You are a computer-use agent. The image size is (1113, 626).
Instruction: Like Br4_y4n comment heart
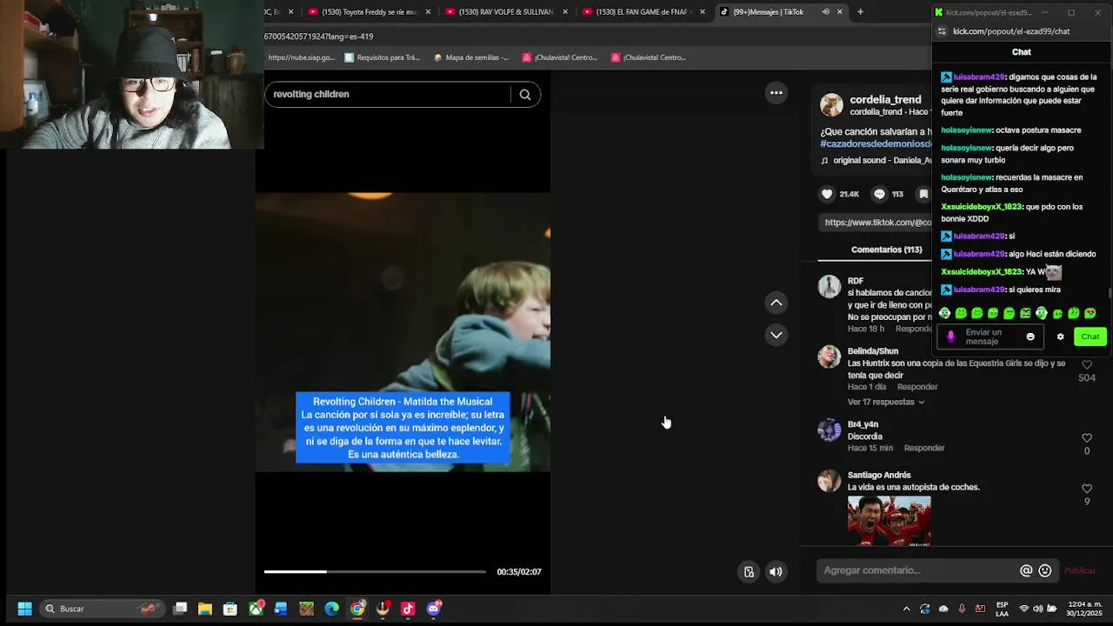pyautogui.click(x=1087, y=438)
